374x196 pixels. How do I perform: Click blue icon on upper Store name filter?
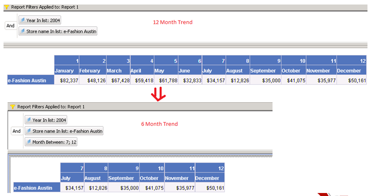23,31
